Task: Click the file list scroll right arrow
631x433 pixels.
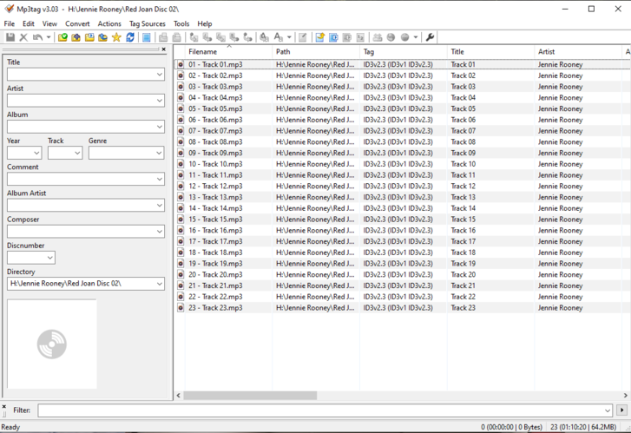Action: (626, 396)
